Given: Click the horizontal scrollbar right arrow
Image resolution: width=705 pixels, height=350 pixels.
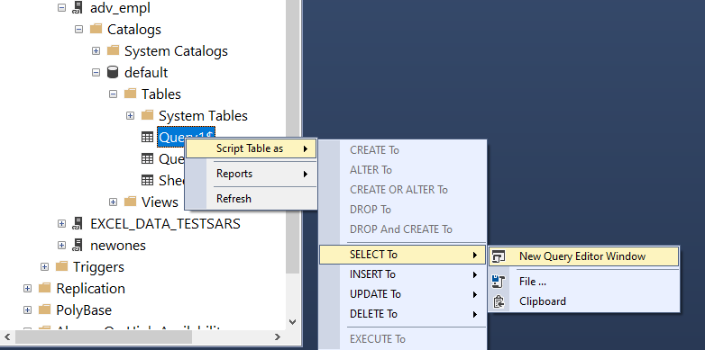Looking at the screenshot, I should 278,337.
